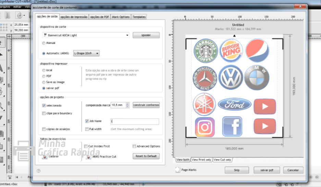Click the Facebook logo in preview
Image resolution: width=321 pixels, height=187 pixels.
click(x=232, y=127)
